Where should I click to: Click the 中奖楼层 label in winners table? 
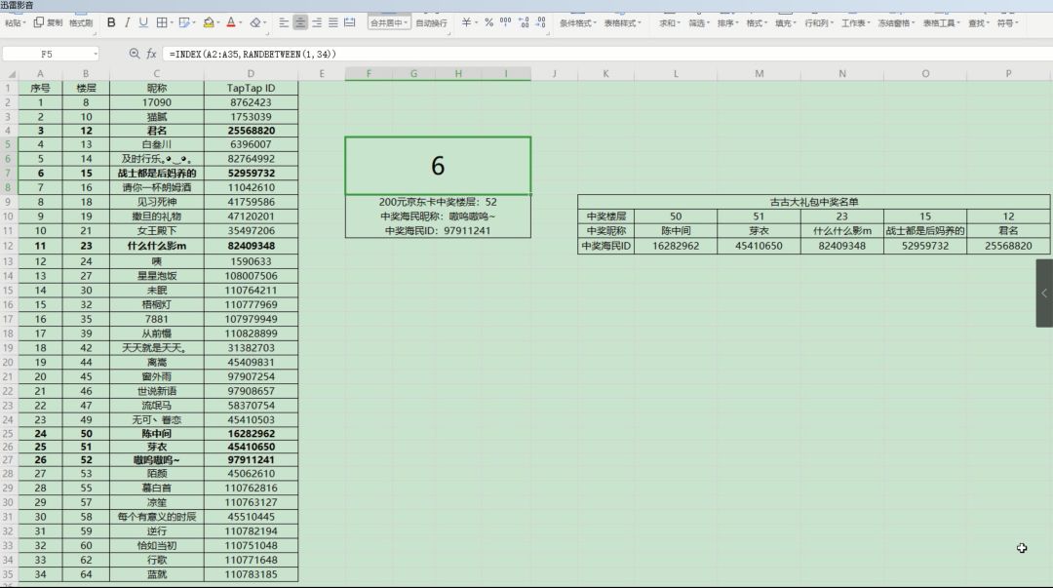click(605, 216)
